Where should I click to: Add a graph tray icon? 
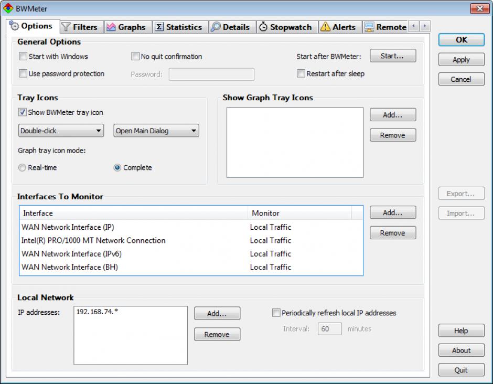(x=393, y=115)
